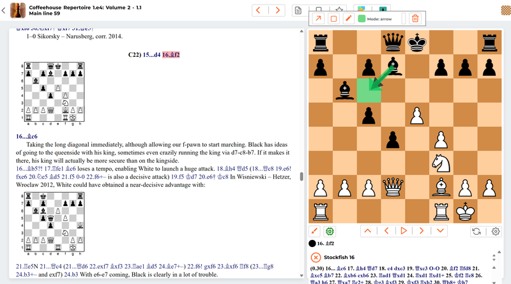Open board settings gear
The image size is (511, 284).
(495, 231)
